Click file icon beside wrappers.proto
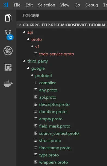The width and height of the screenshot is (107, 166). [36, 162]
